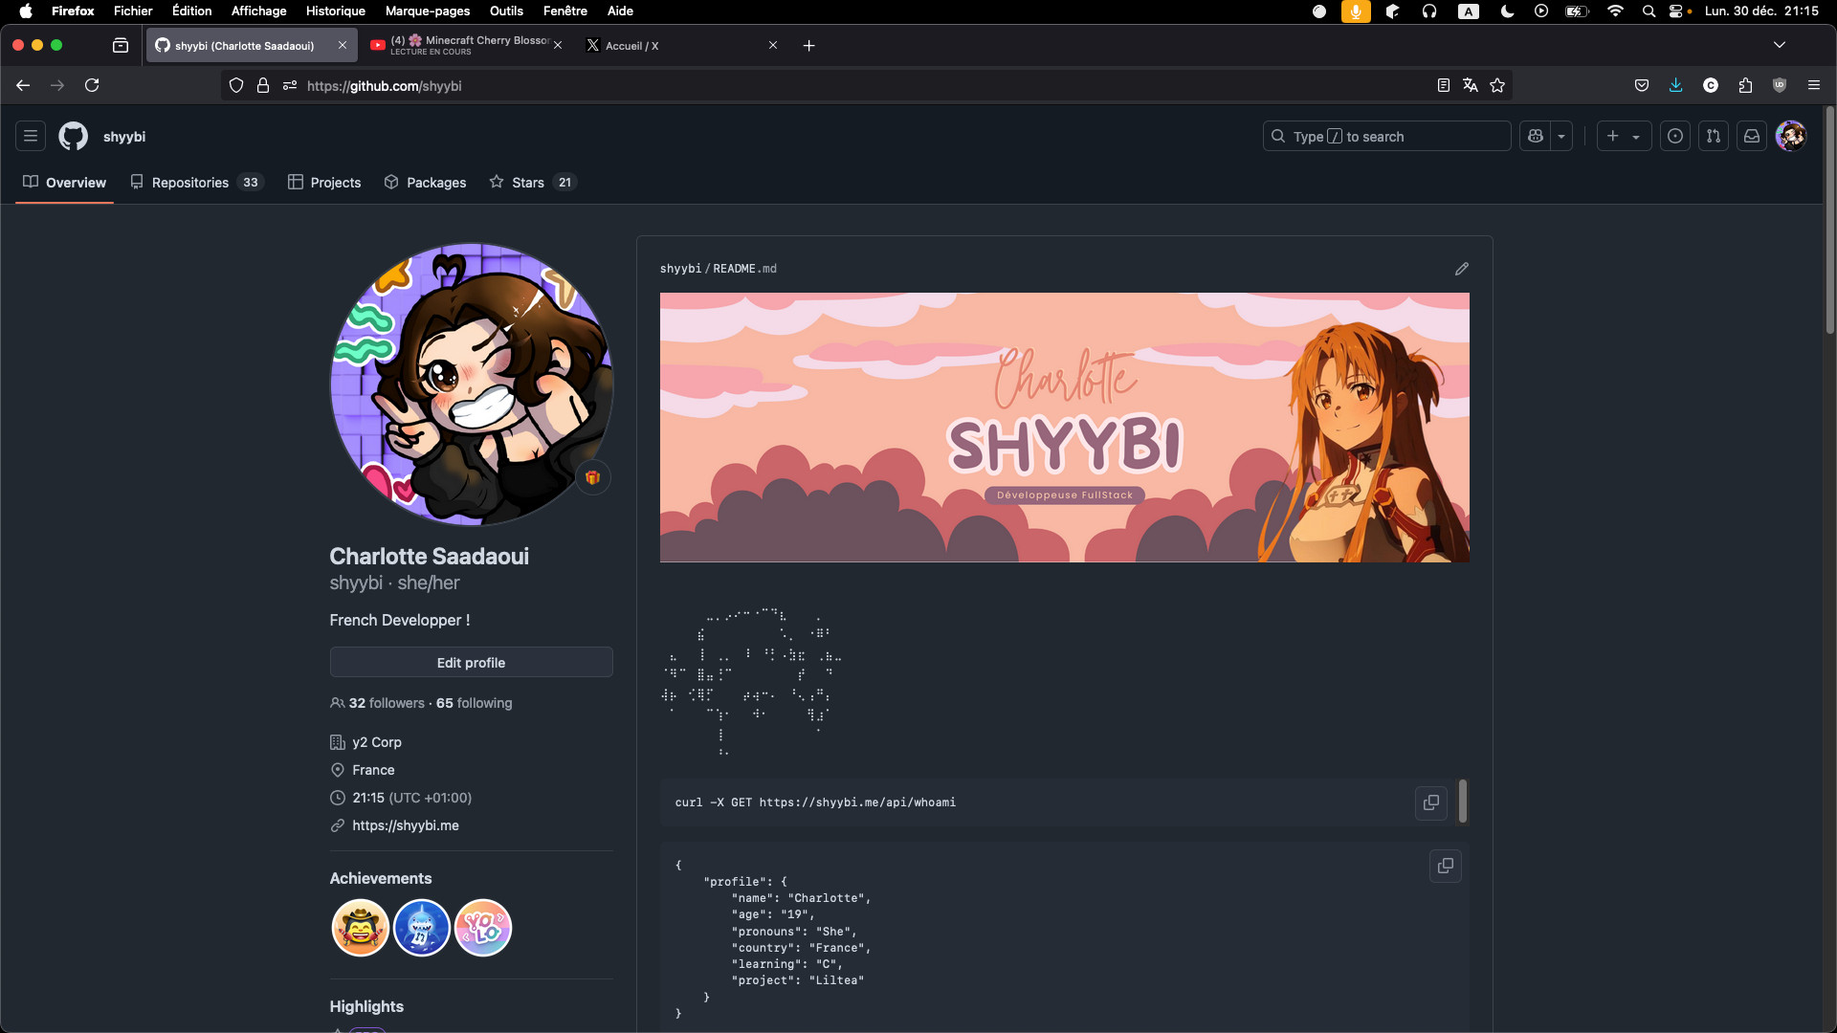The width and height of the screenshot is (1837, 1033).
Task: Open the uBlock Origin shield icon
Action: pyautogui.click(x=1780, y=86)
